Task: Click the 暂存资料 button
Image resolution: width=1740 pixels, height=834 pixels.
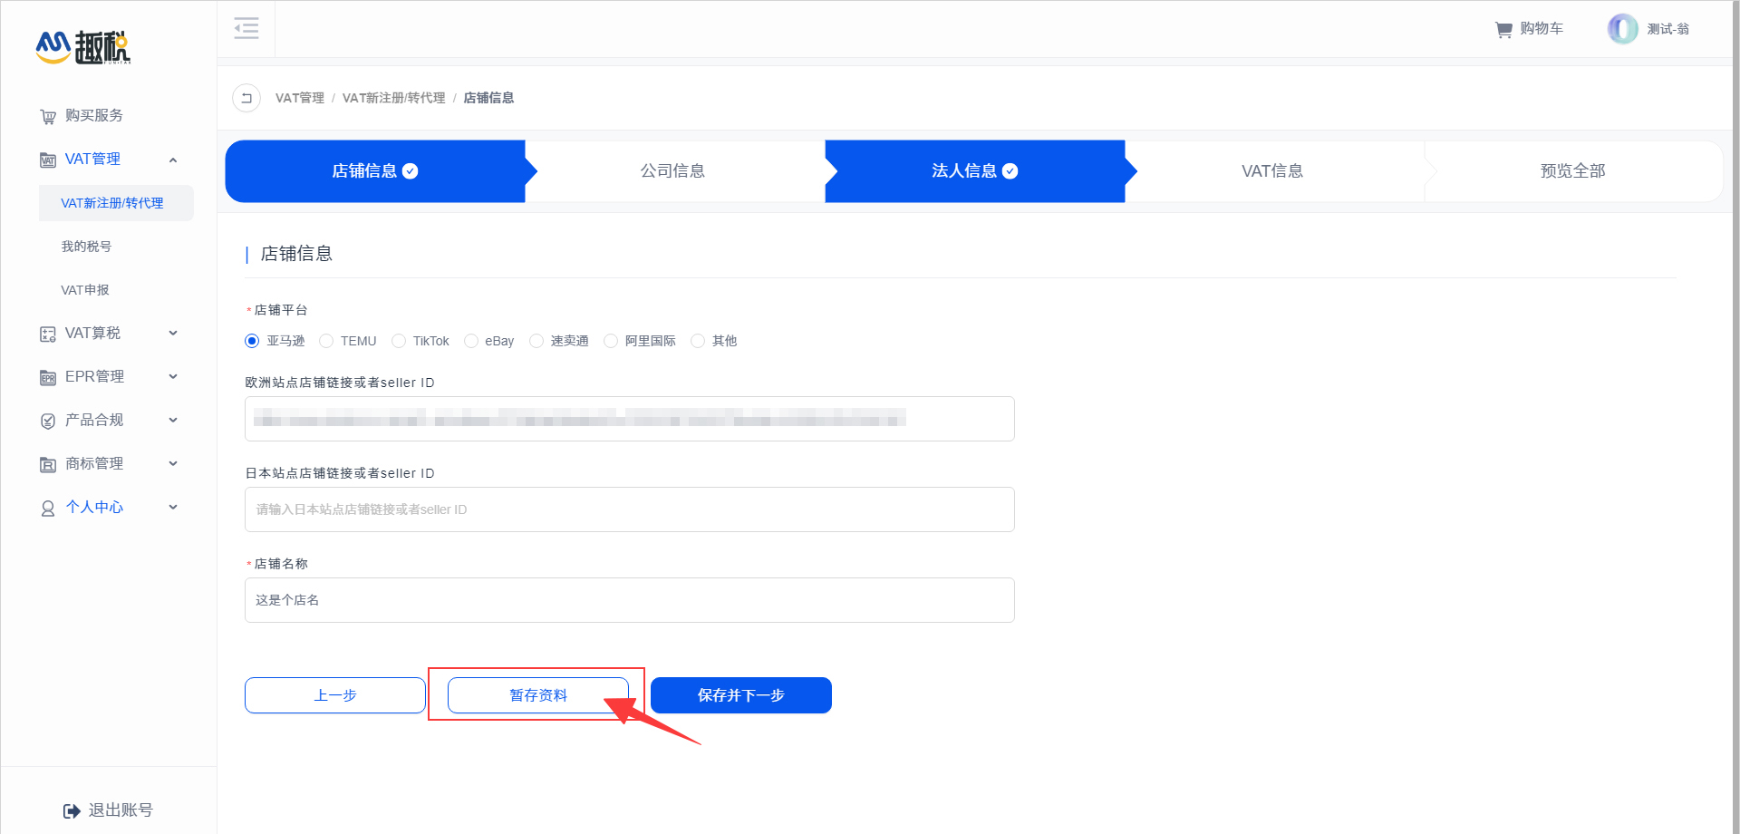Action: (x=536, y=695)
